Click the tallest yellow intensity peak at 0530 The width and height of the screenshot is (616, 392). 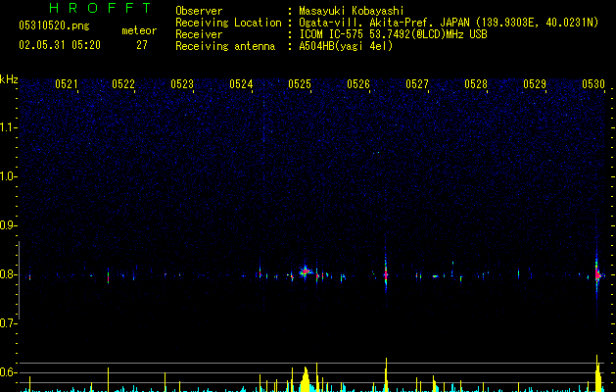pos(597,373)
